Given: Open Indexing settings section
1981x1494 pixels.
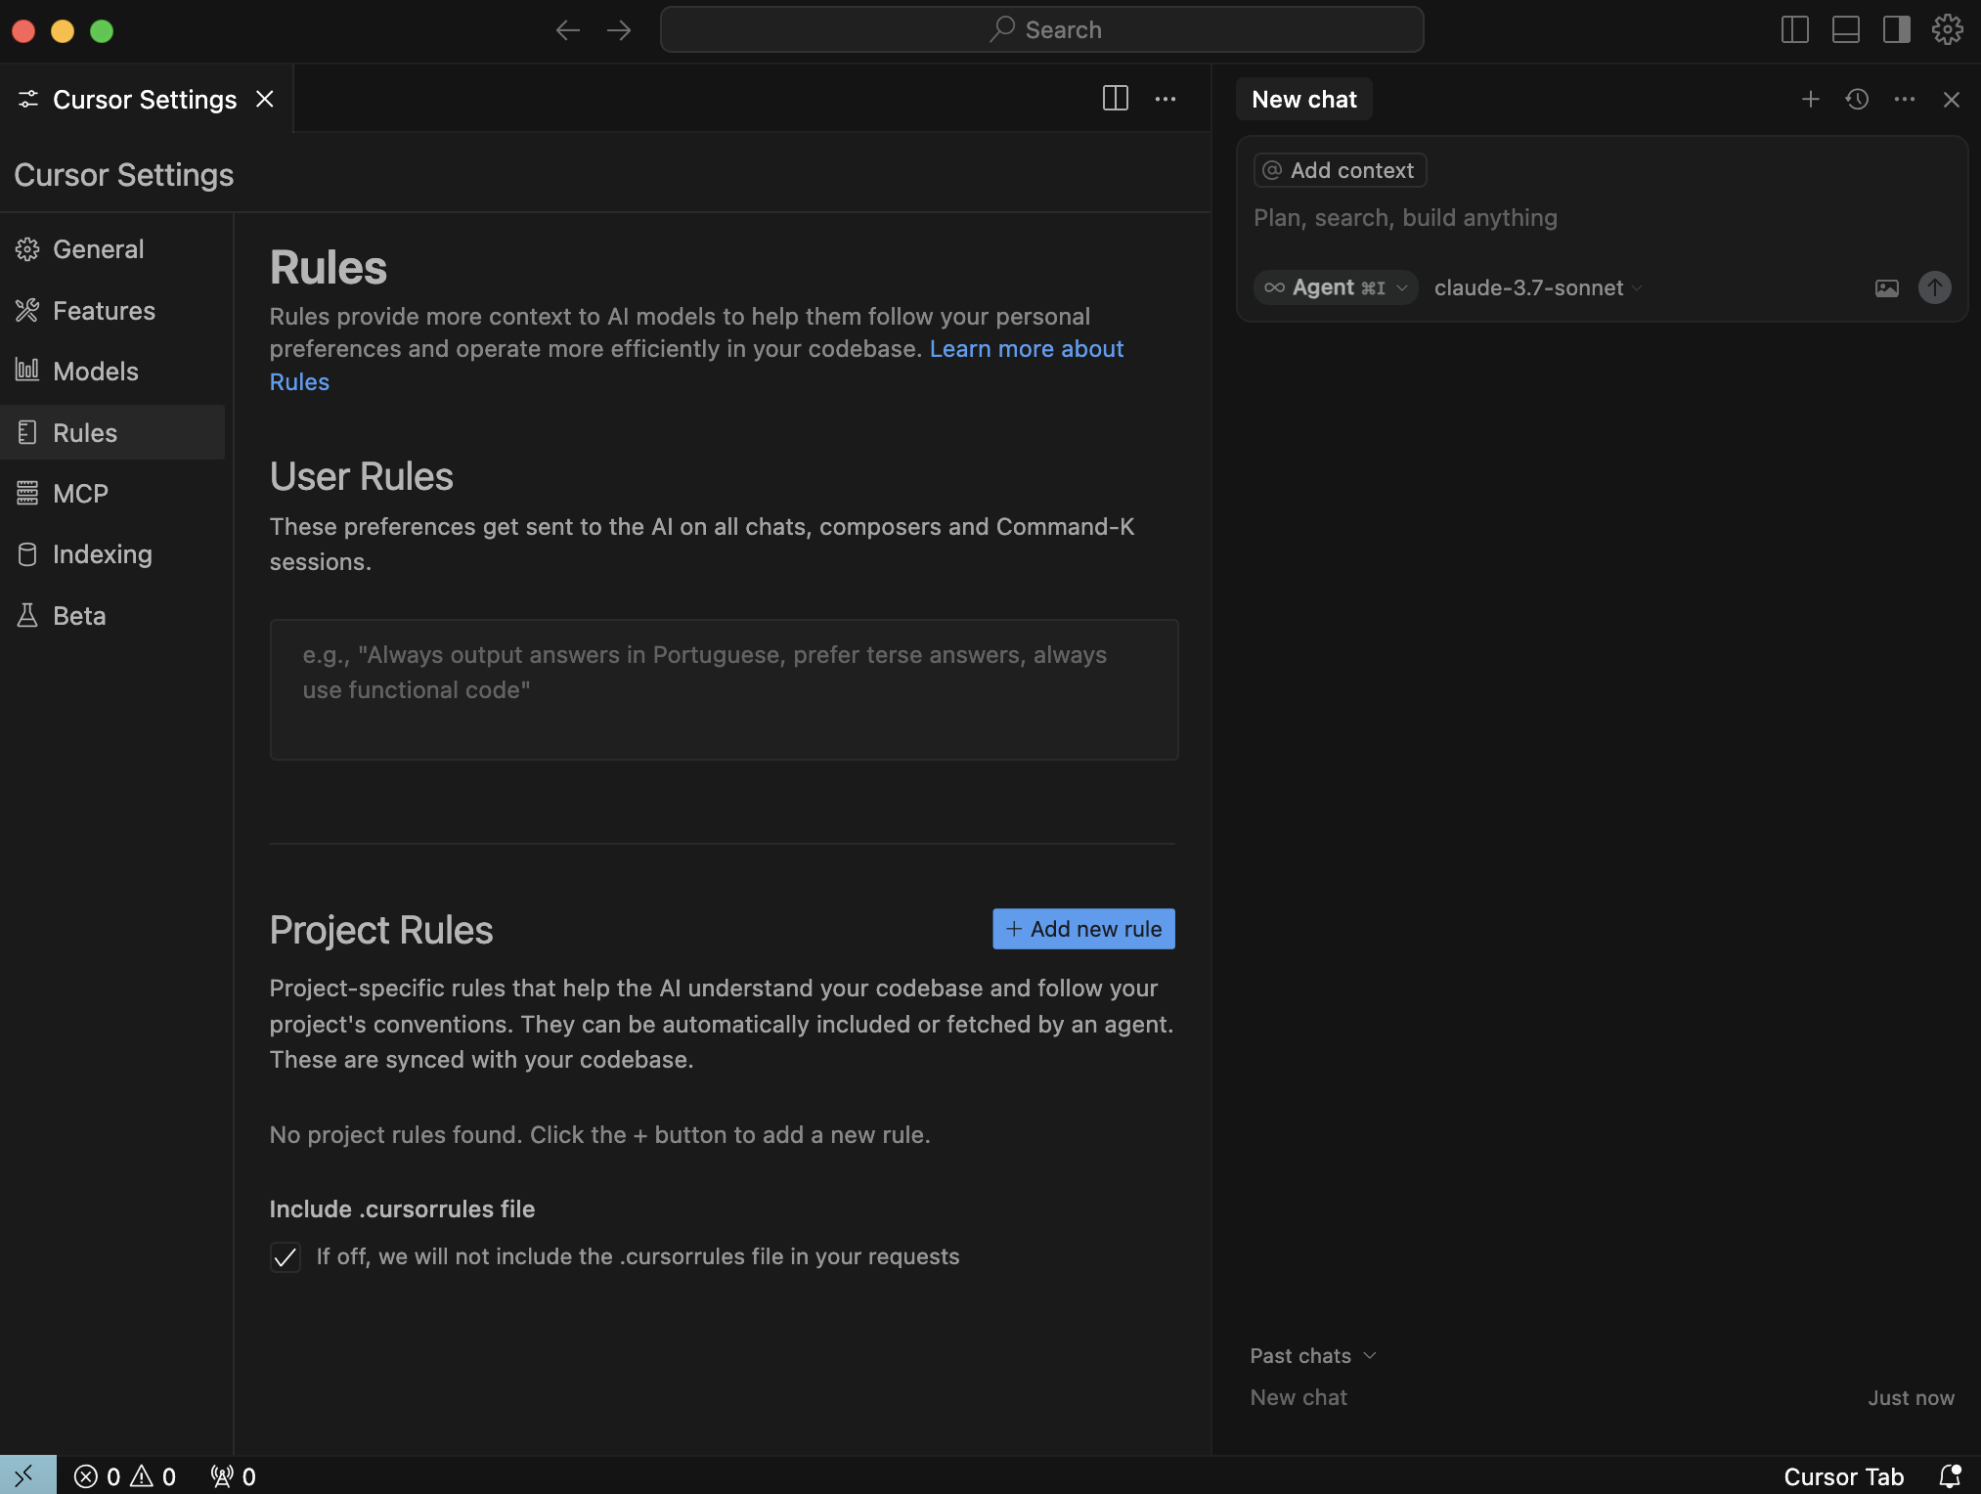Looking at the screenshot, I should tap(112, 554).
